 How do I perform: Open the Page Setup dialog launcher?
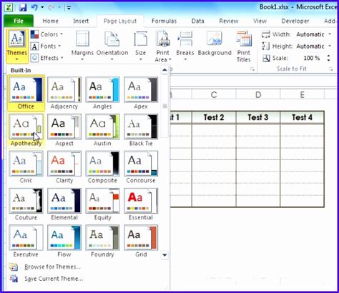coord(252,69)
